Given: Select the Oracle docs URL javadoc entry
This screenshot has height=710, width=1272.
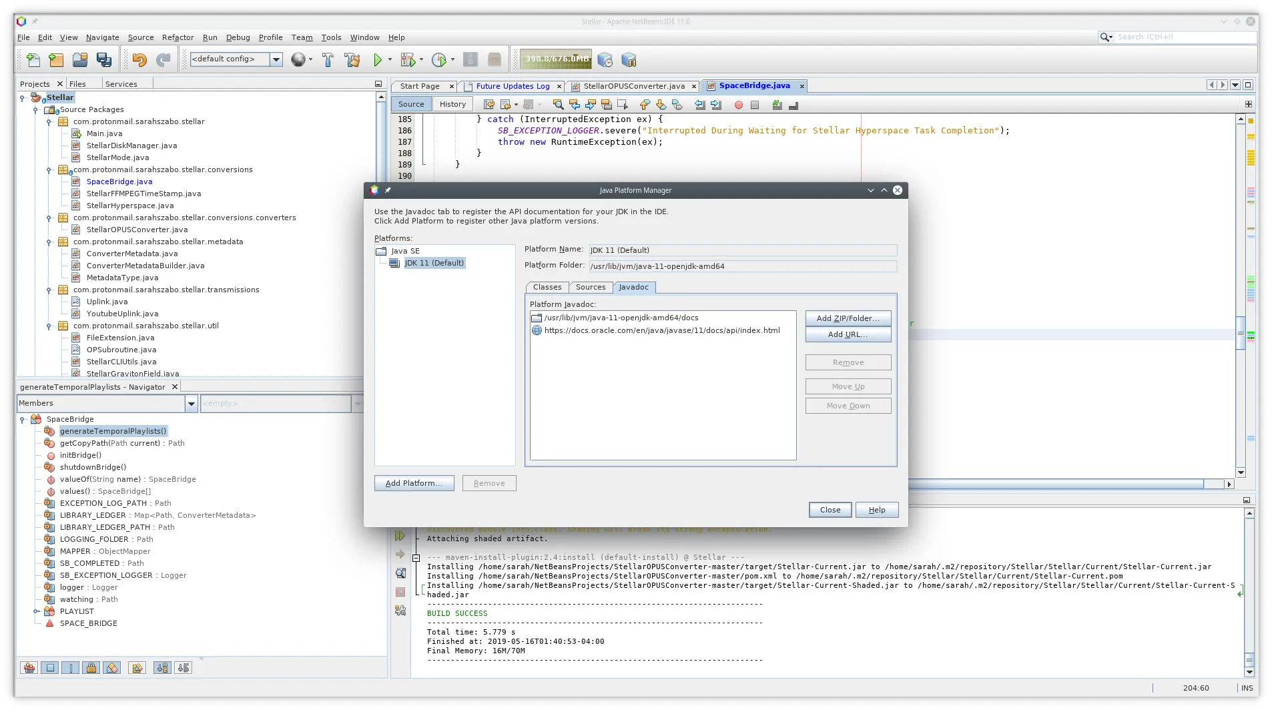Looking at the screenshot, I should [661, 330].
